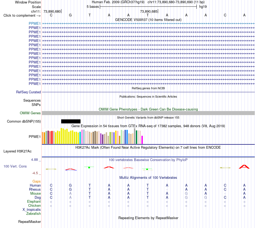Click the 'SNPs' track label
Image resolution: width=255 pixels, height=228 pixels.
point(36,105)
